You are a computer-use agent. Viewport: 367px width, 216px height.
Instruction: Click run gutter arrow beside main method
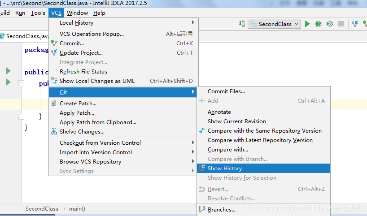(8, 82)
